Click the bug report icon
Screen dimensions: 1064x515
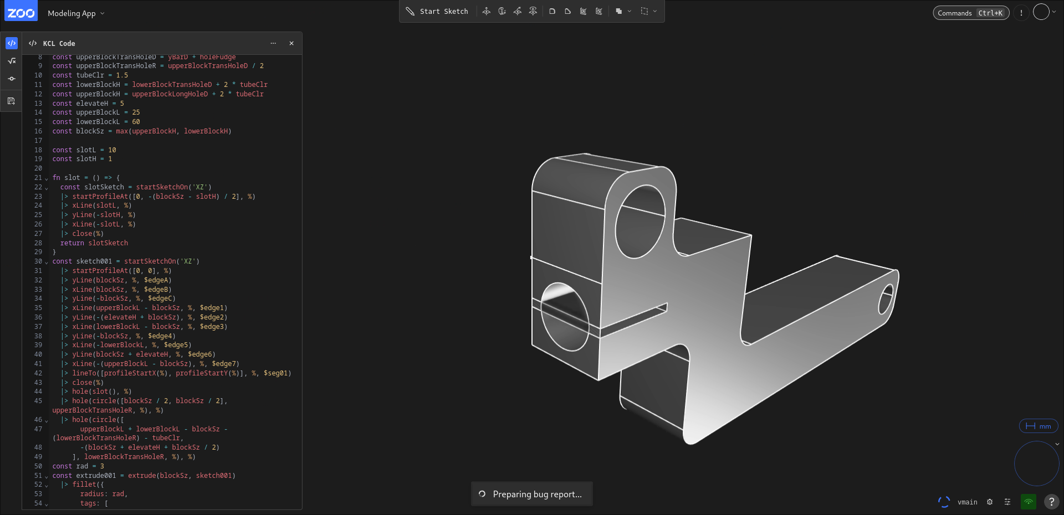990,502
